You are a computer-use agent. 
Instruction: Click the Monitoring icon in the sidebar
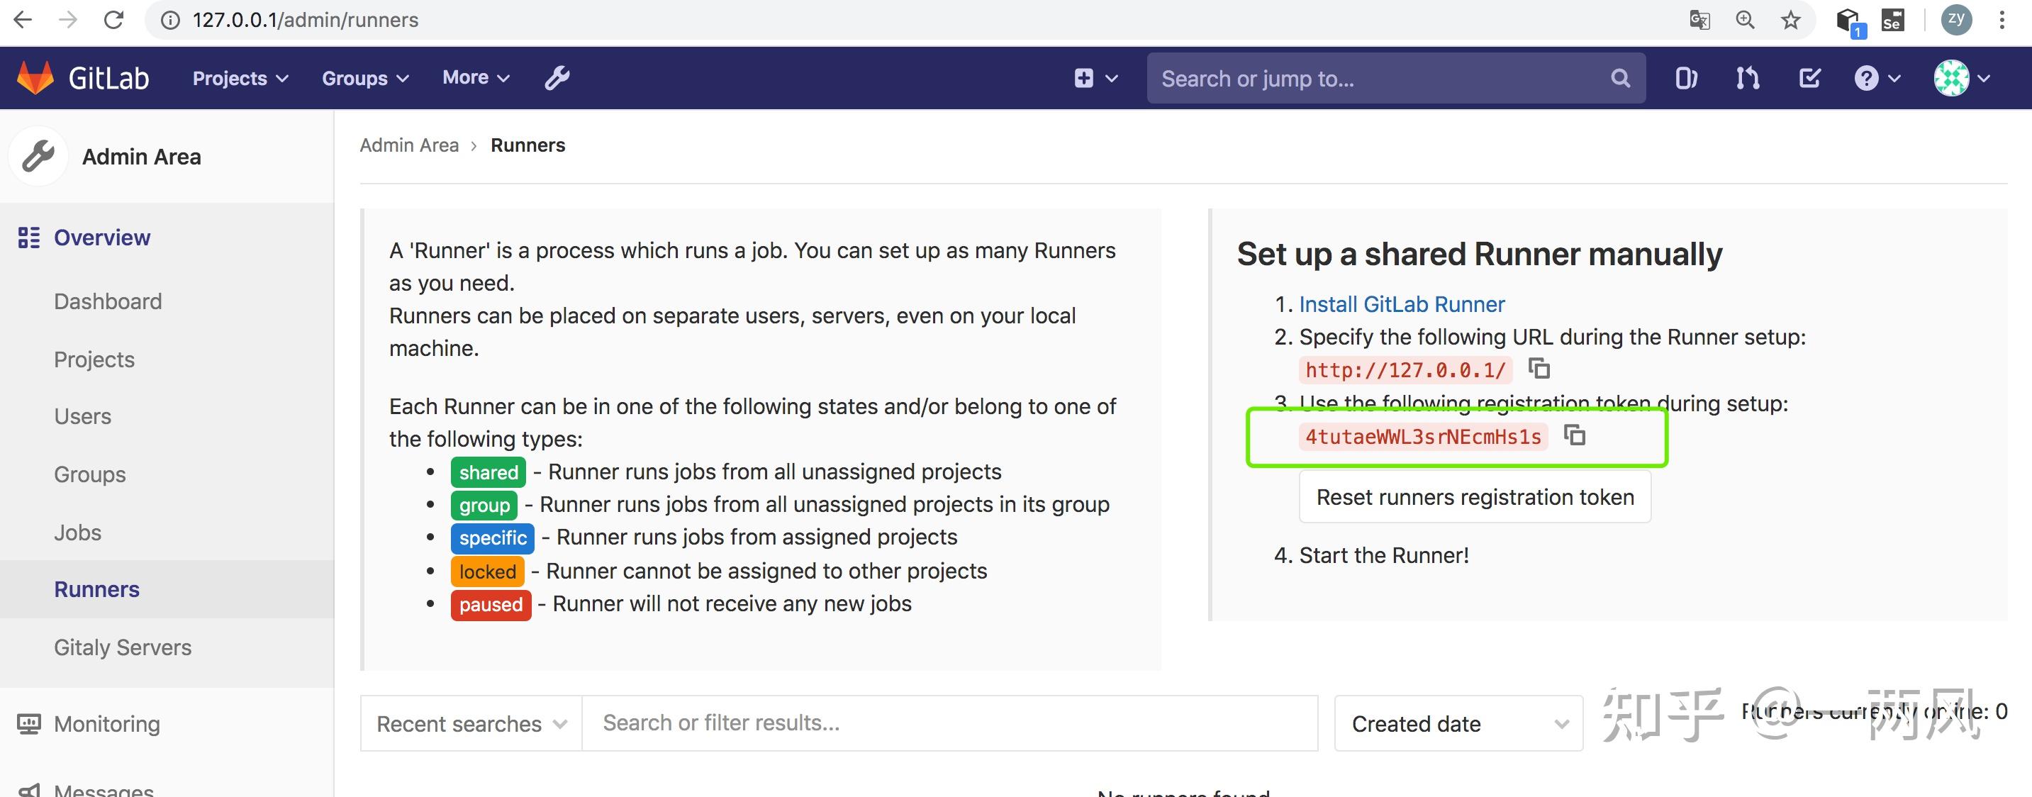point(28,724)
